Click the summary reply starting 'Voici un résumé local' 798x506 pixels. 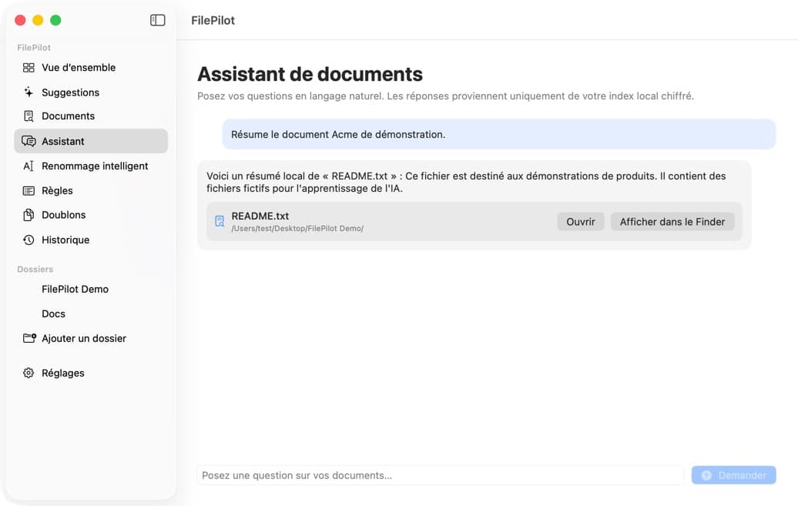tap(466, 183)
